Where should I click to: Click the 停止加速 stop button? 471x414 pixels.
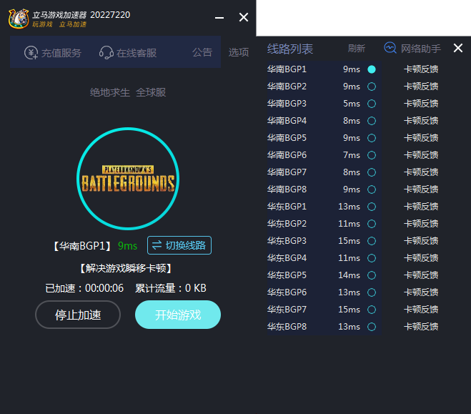[x=78, y=315]
